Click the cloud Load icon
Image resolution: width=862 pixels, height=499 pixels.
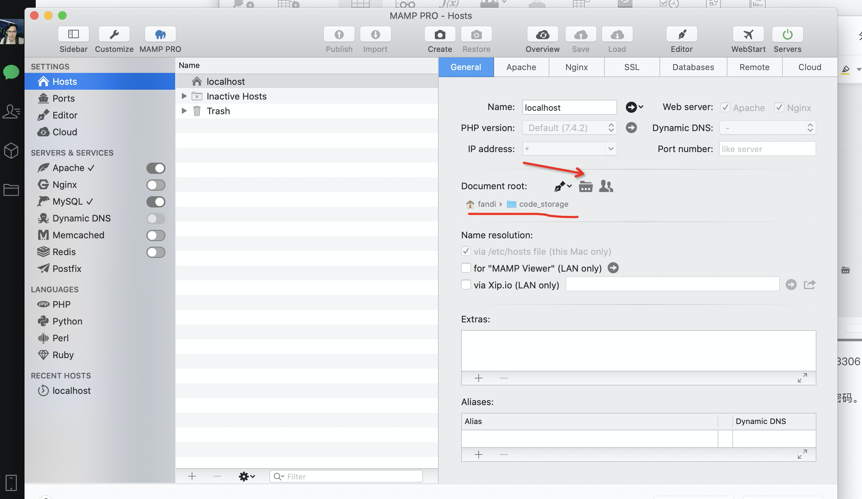coord(617,34)
